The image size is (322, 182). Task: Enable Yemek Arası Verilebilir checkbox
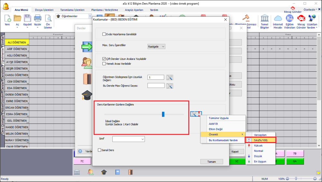coord(104,64)
